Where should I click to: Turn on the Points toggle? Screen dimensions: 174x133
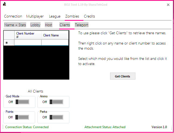coord(22,117)
